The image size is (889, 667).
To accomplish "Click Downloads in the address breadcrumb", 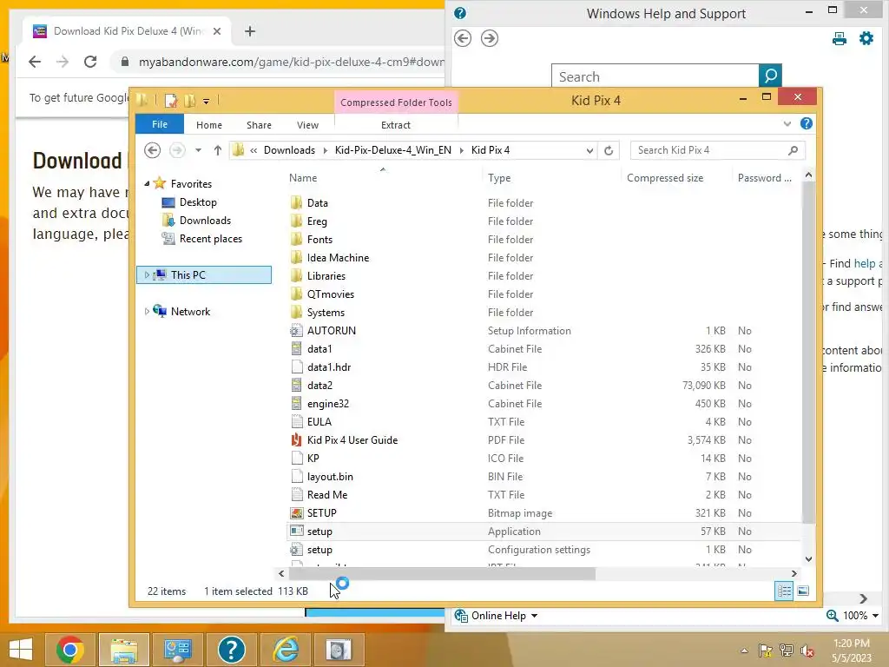I will [289, 150].
